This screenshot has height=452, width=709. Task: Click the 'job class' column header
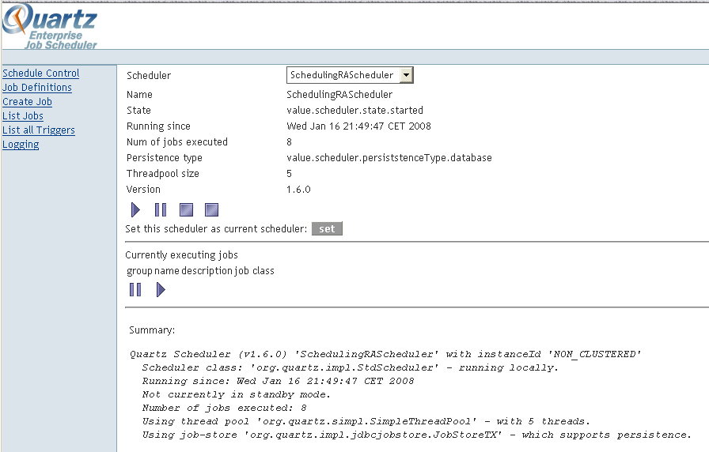pos(254,271)
